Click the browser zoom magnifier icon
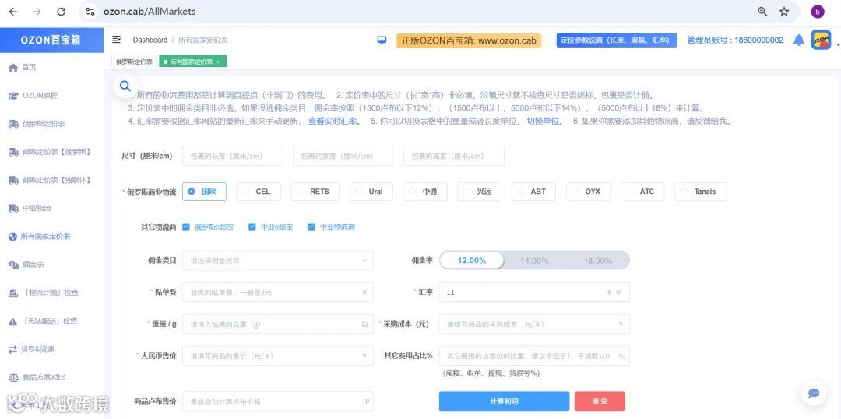 click(762, 11)
